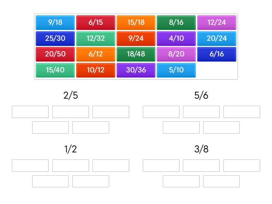Select the red 20/50 fraction tile

coord(55,54)
